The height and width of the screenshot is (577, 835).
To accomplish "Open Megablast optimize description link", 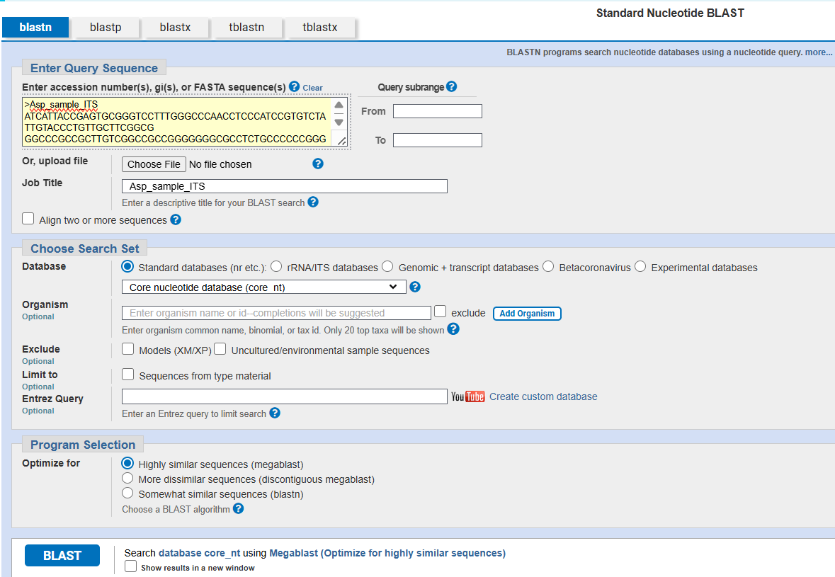I will tap(387, 553).
